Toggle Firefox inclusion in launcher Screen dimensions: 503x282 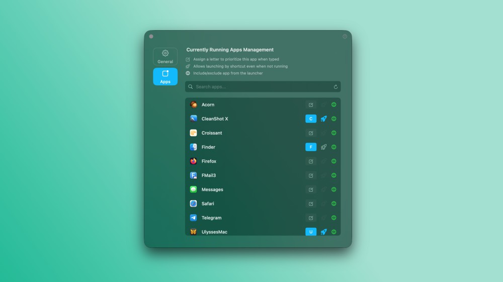(x=334, y=162)
